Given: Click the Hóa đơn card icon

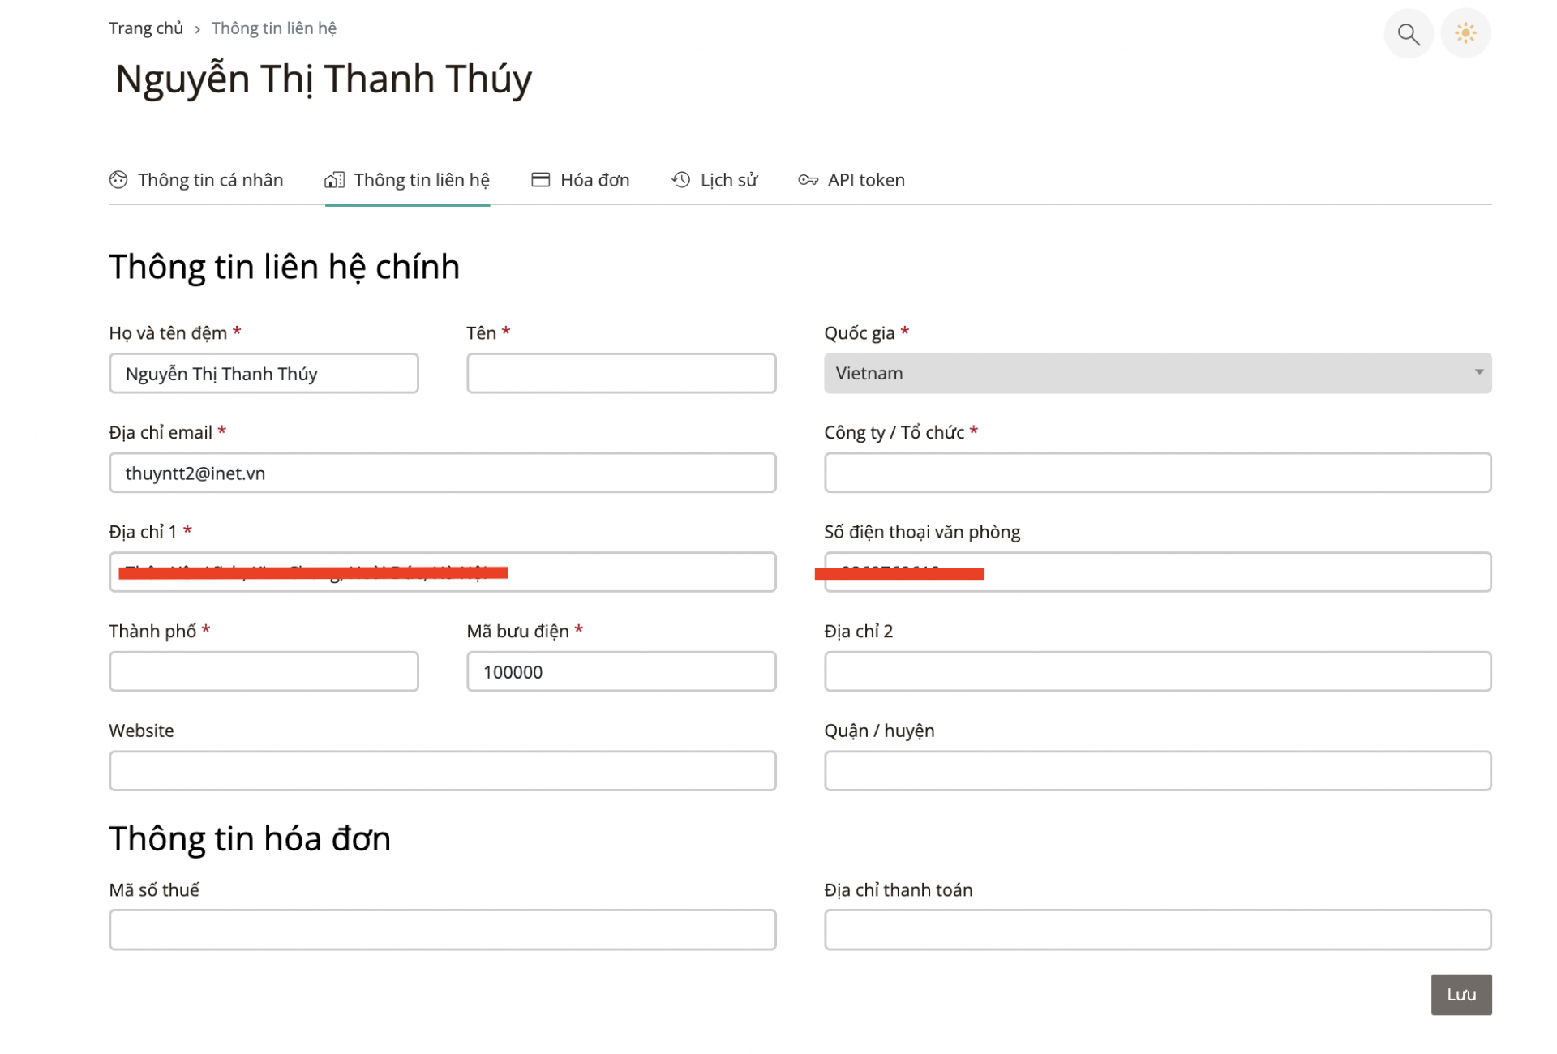Looking at the screenshot, I should [540, 180].
